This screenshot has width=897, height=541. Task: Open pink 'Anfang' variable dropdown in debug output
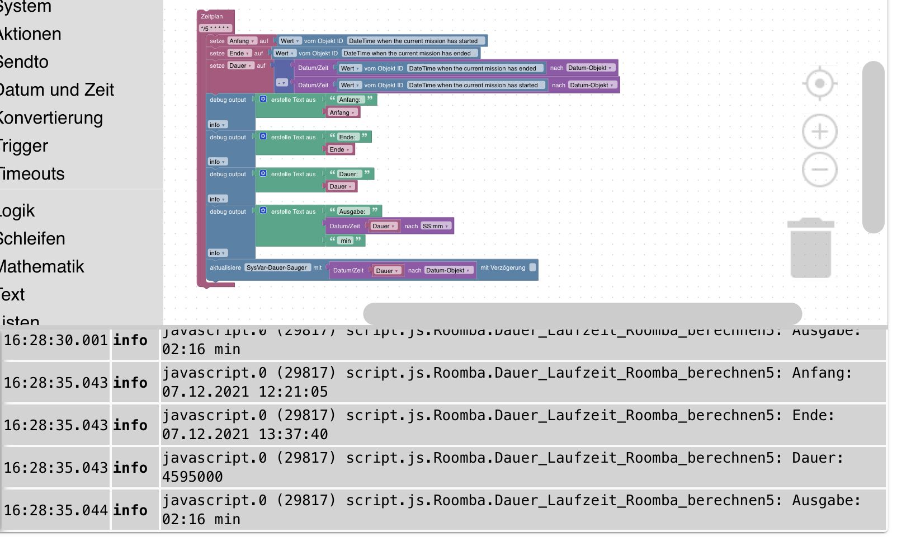point(342,112)
